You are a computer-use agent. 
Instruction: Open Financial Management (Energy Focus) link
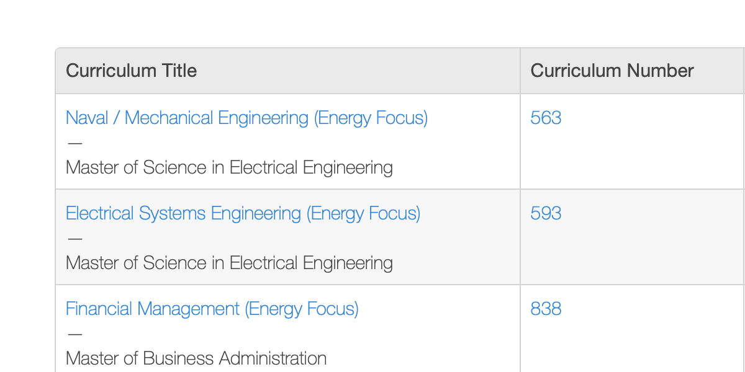click(212, 309)
